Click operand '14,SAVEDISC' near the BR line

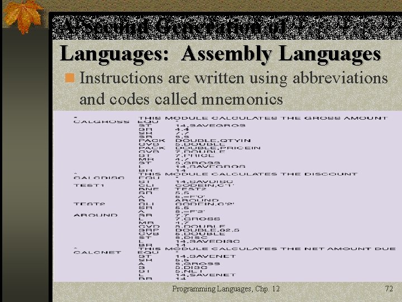(208, 241)
